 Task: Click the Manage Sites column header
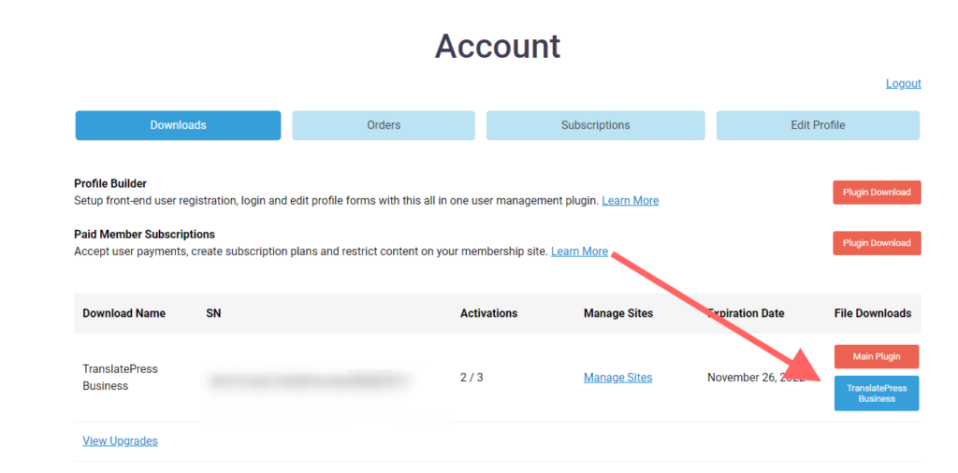618,313
